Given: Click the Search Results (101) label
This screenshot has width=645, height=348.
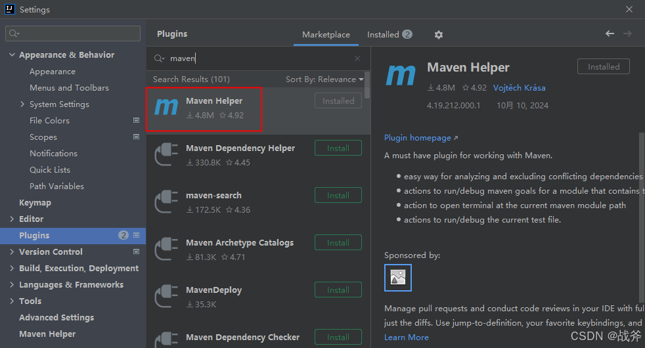Looking at the screenshot, I should [191, 79].
